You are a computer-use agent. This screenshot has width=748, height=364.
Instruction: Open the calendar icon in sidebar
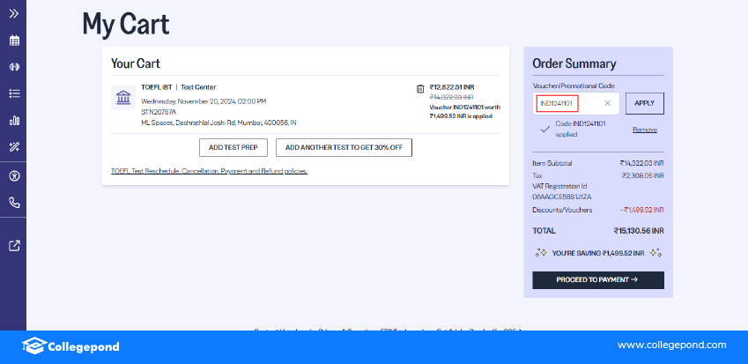tap(13, 41)
